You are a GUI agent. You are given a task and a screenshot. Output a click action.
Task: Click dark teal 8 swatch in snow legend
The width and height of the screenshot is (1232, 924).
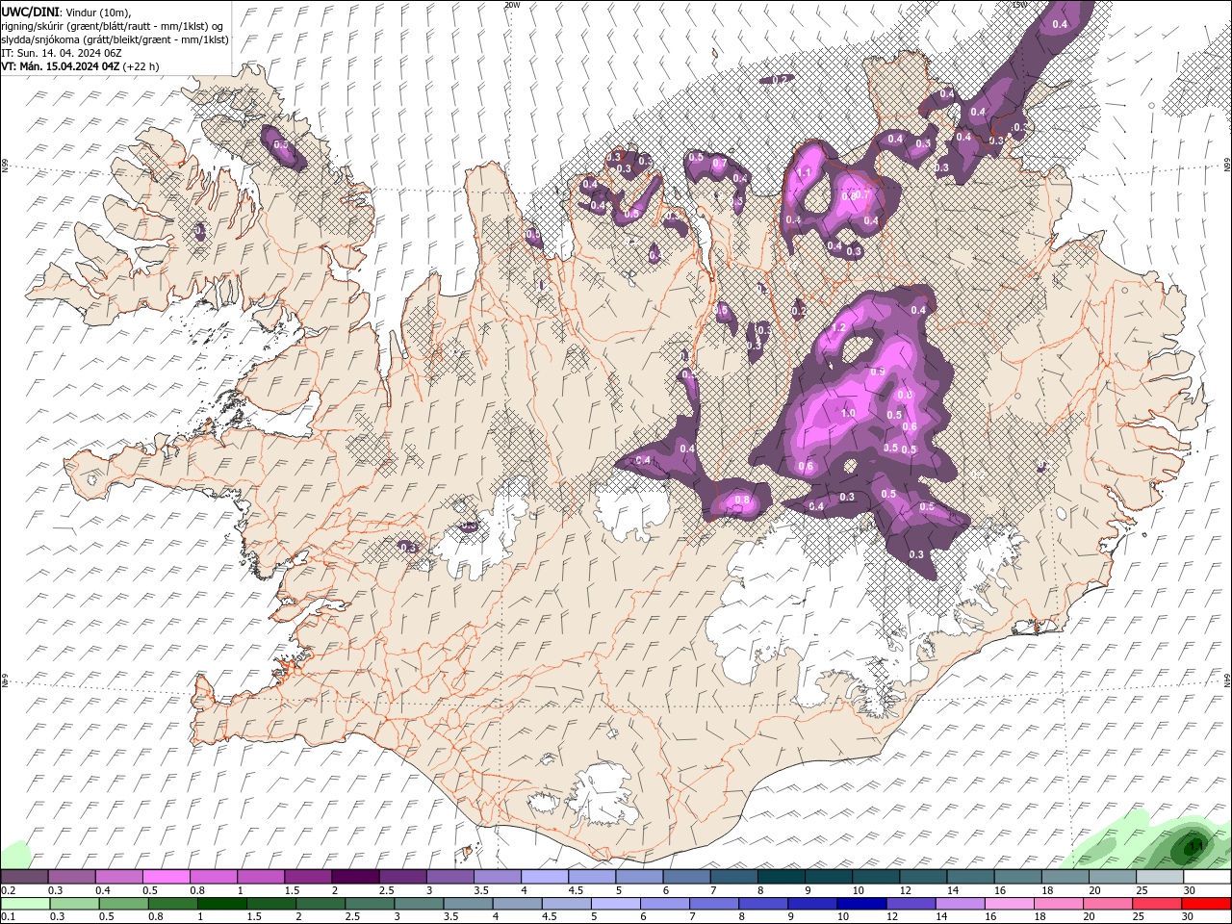click(x=782, y=876)
